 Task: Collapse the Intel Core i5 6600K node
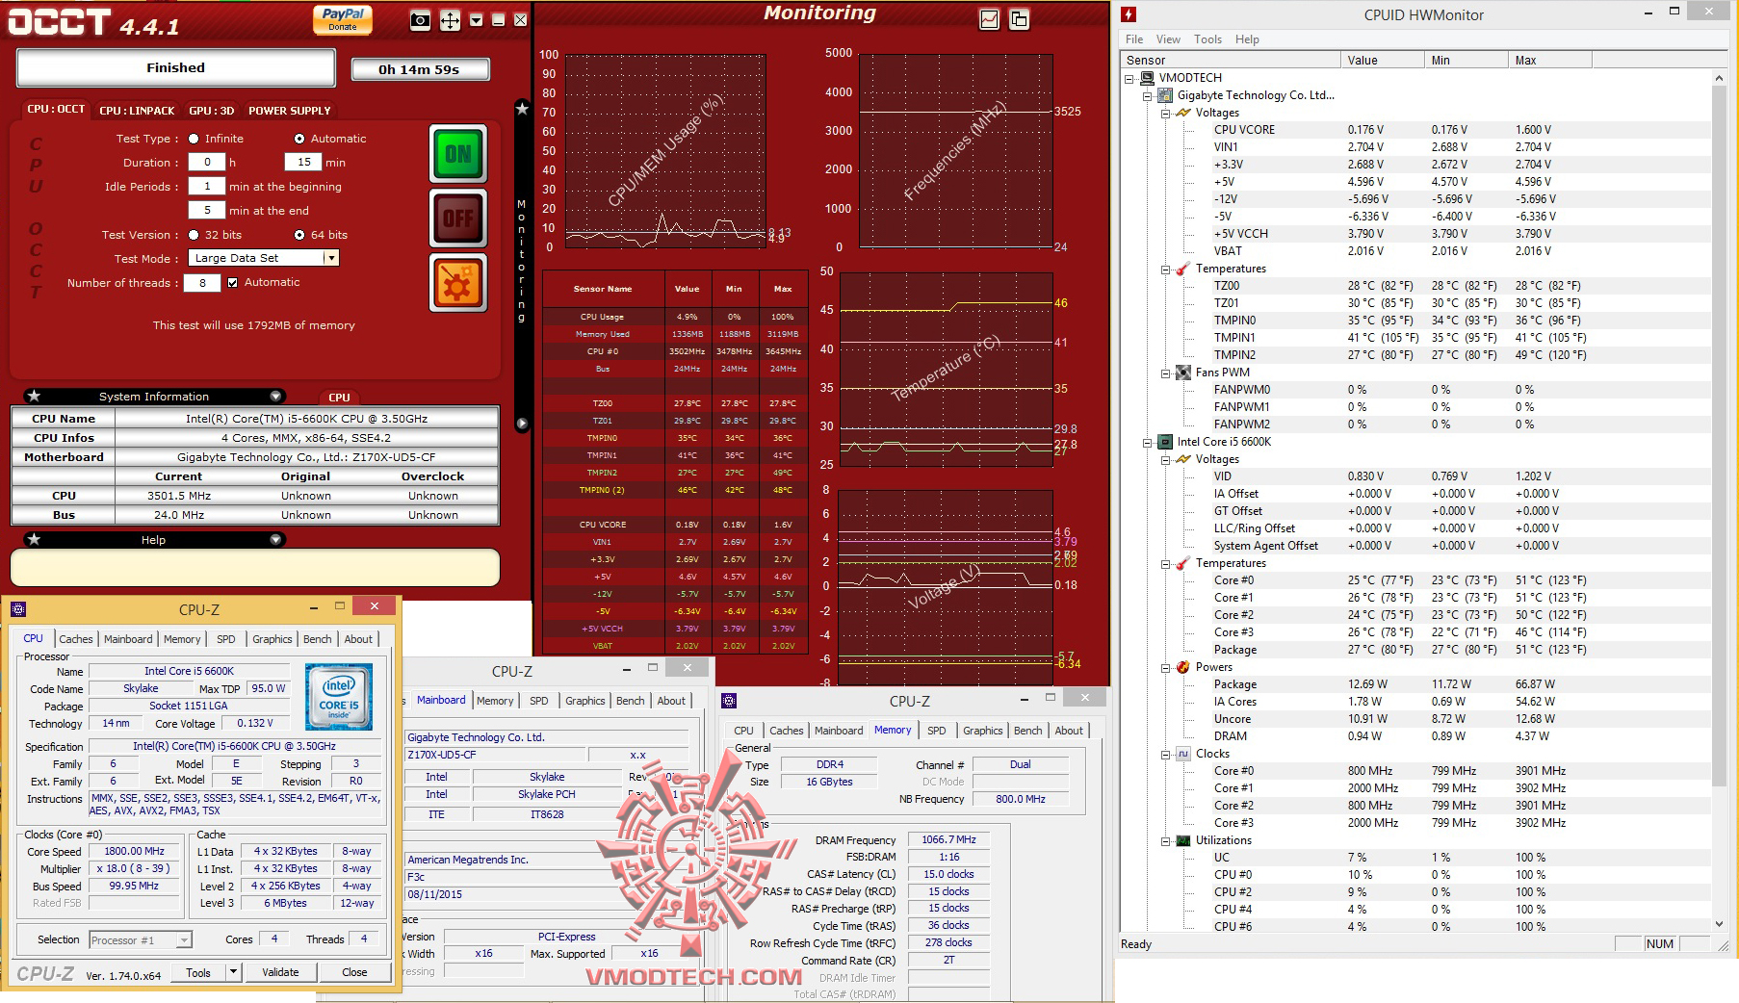[x=1148, y=442]
